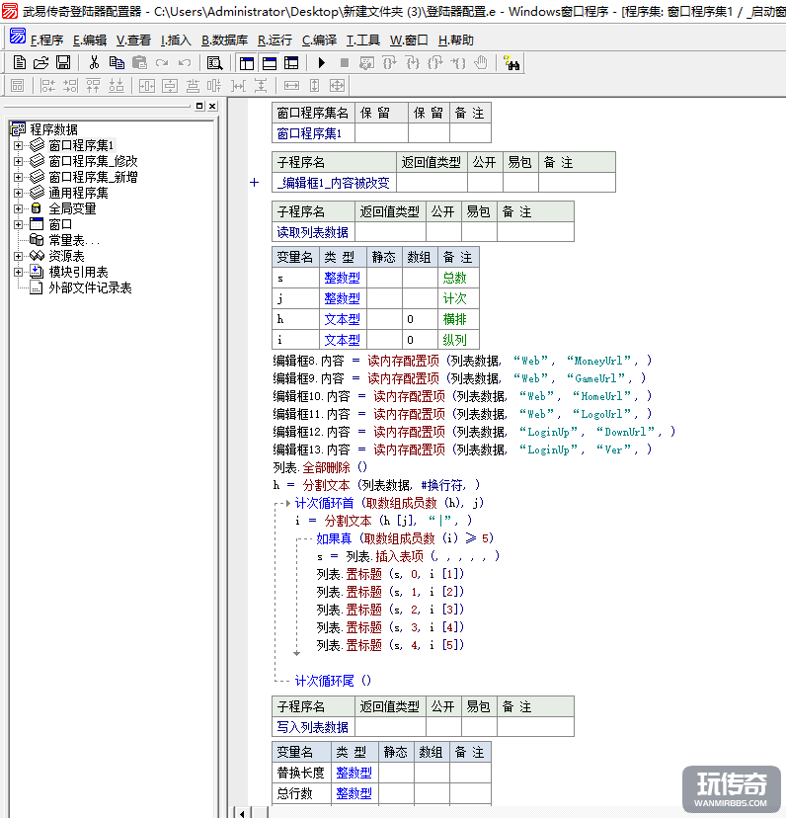Click the step-into debug icon
Viewport: 786px width, 818px height.
[413, 63]
